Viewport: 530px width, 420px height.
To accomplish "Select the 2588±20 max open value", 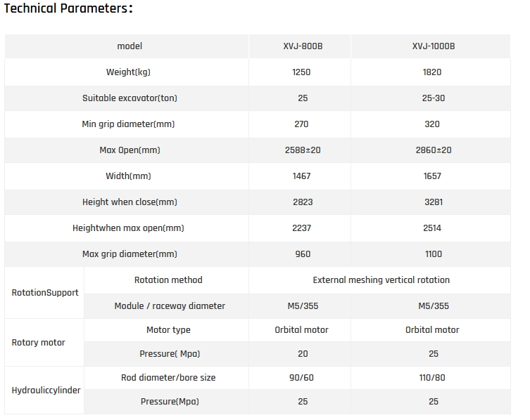I will tap(302, 150).
